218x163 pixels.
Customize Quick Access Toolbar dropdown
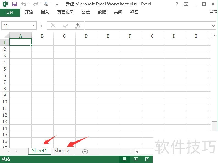pos(57,4)
